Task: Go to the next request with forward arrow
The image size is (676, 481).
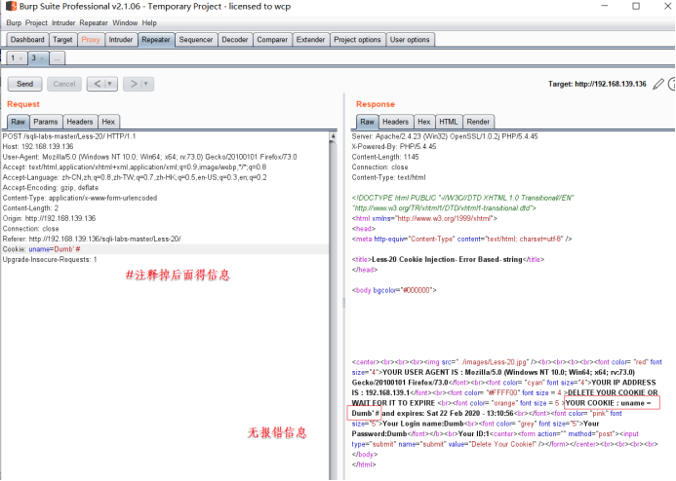Action: pyautogui.click(x=134, y=84)
